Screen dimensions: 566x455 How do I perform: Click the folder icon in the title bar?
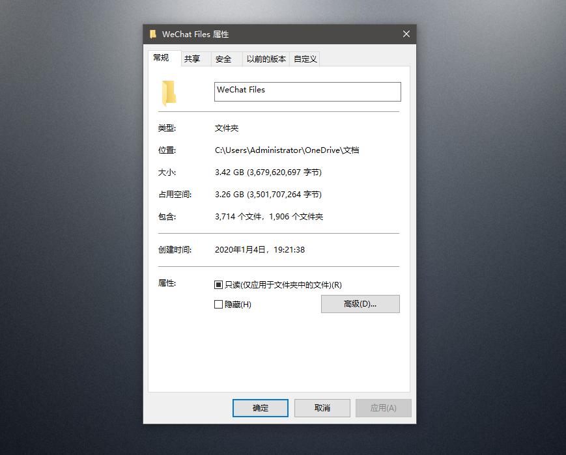pos(153,34)
